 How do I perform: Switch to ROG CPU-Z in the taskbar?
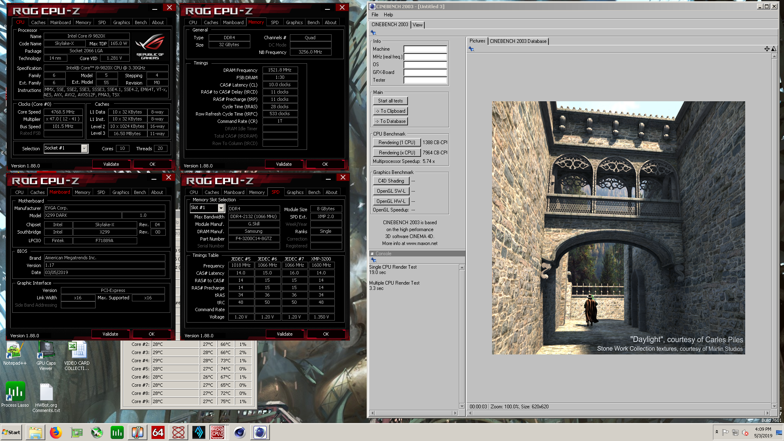coord(218,432)
